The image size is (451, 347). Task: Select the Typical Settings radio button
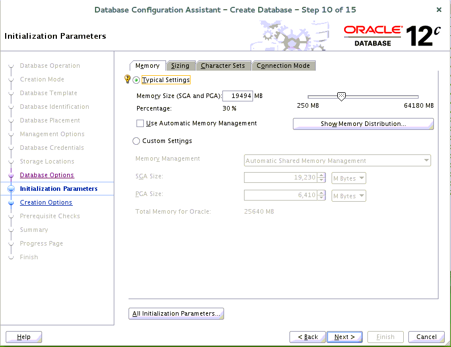[136, 80]
